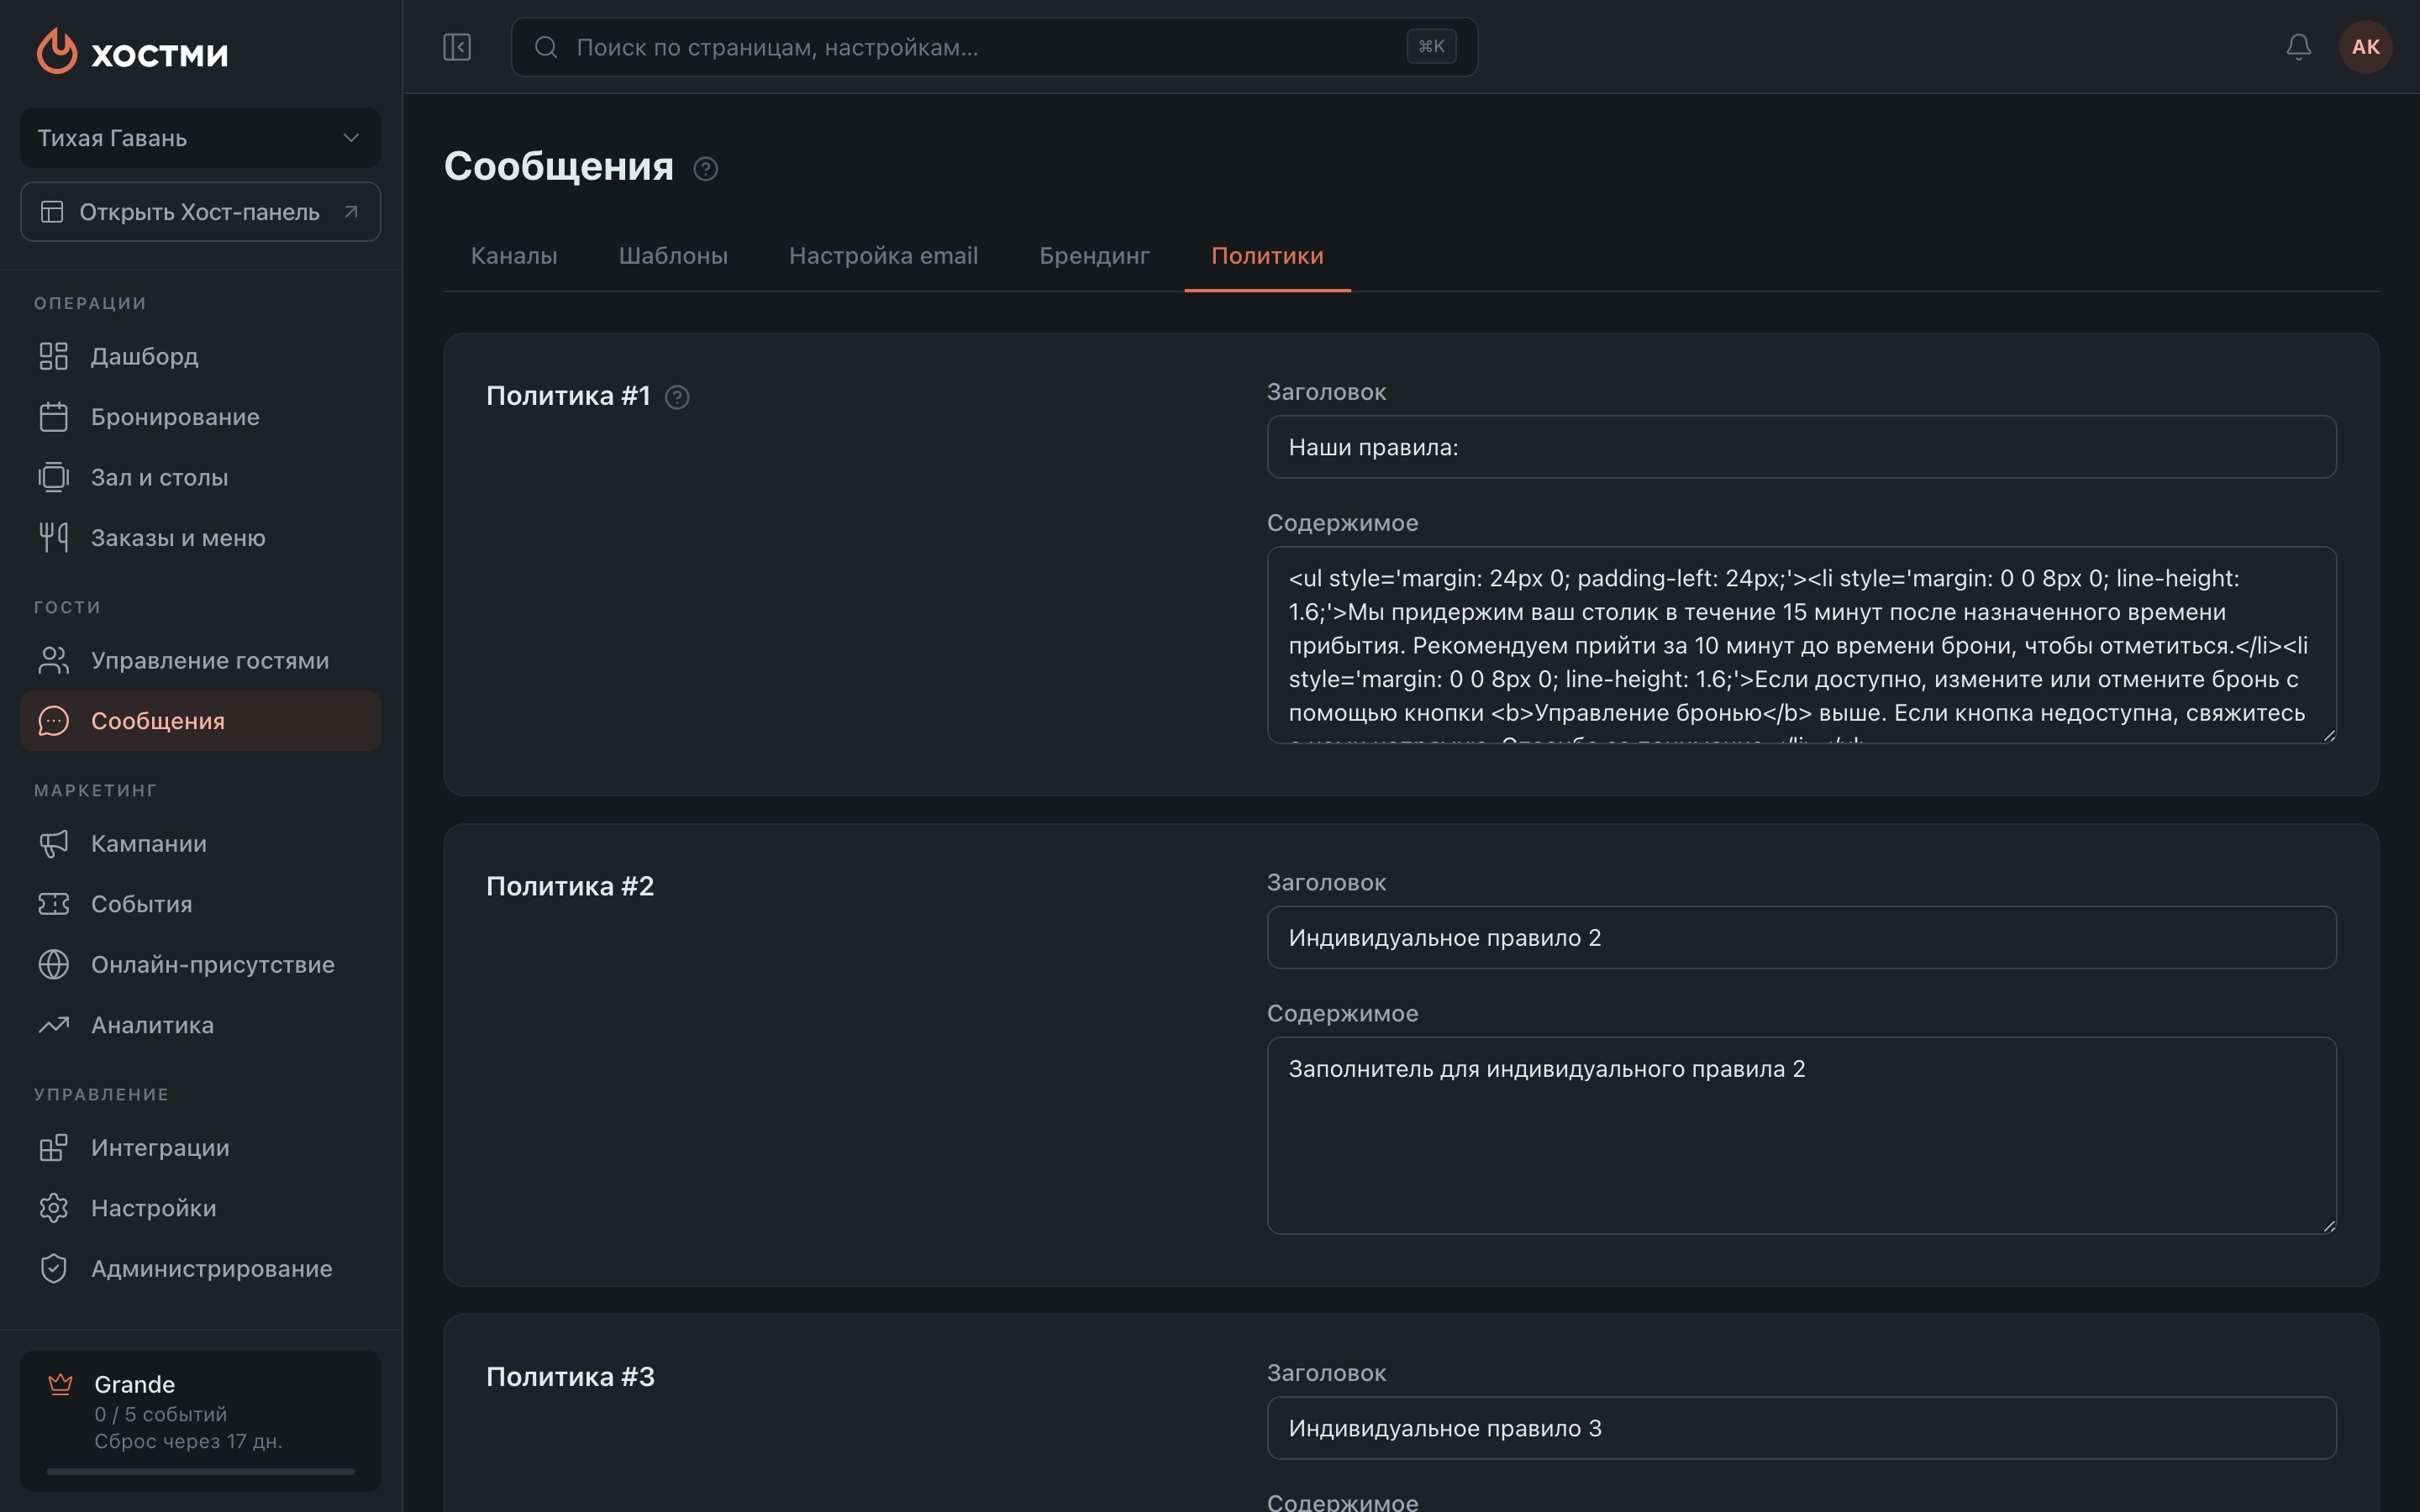This screenshot has height=1512, width=2420.
Task: Click the ⌘K shortcut badge
Action: (x=1431, y=46)
